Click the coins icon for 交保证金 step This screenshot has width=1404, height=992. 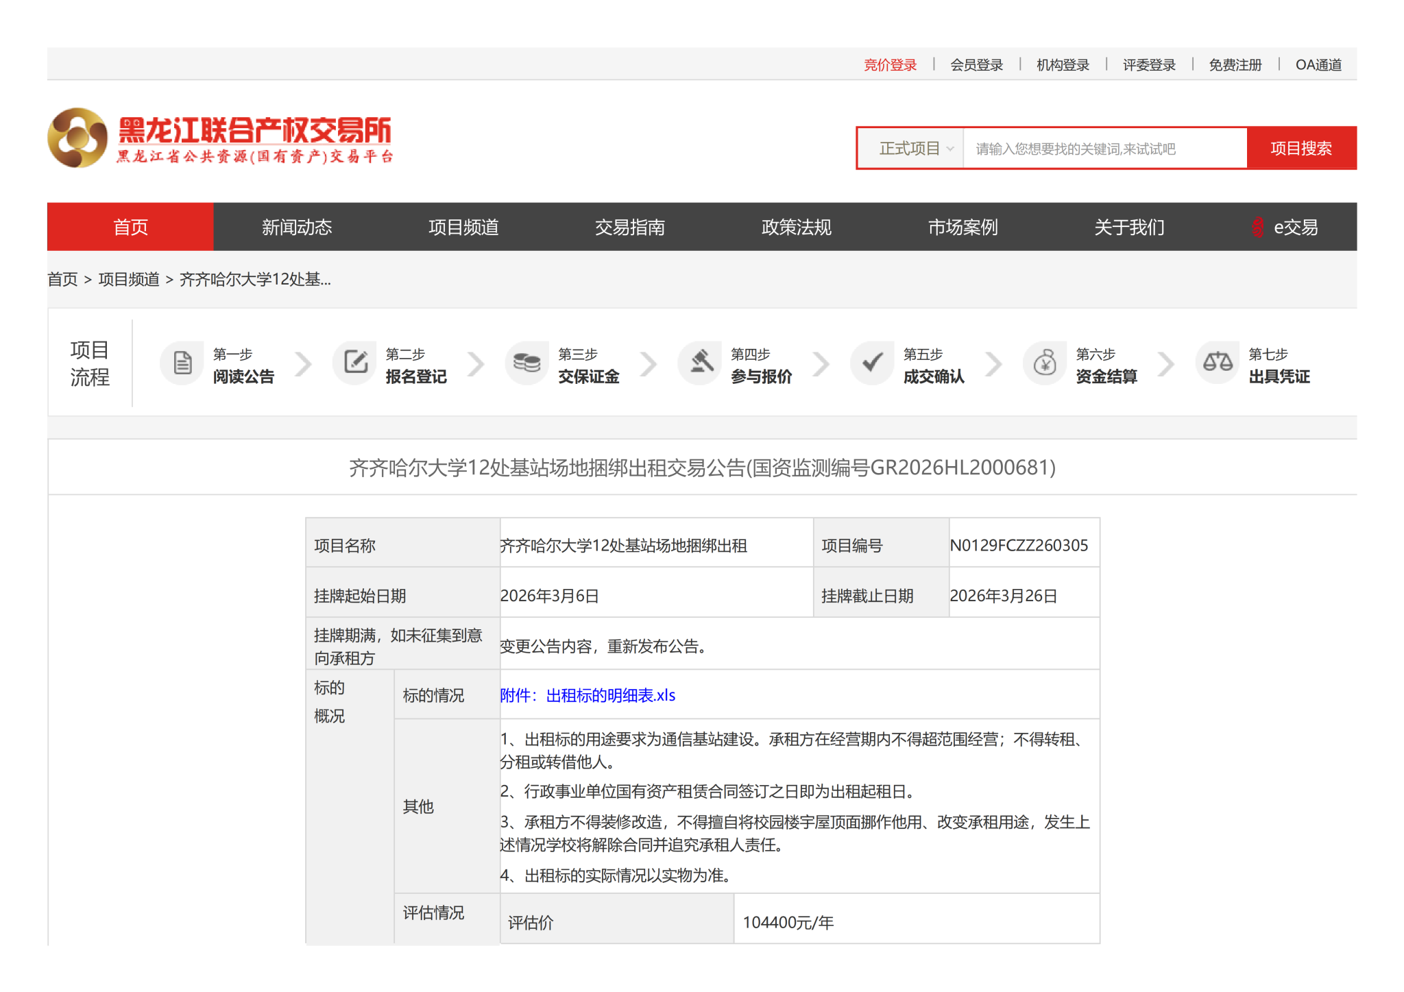click(527, 363)
